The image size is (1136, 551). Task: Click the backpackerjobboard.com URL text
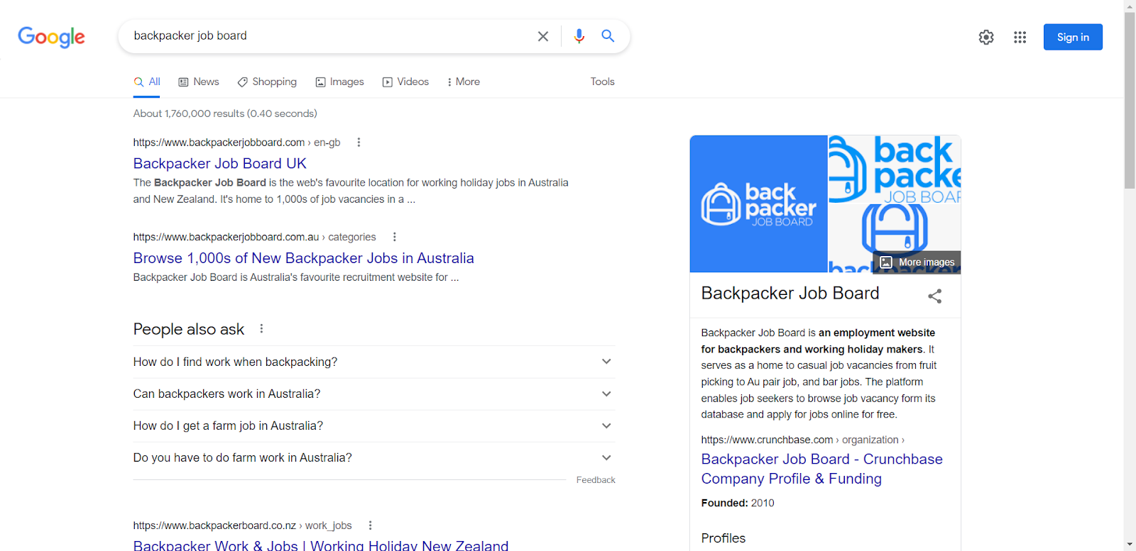click(x=237, y=143)
